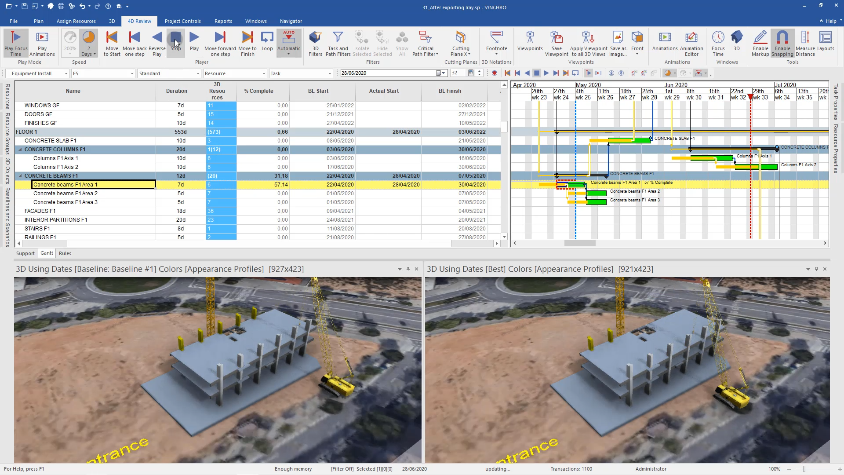Click calendar icon beside the 32 field
Screen dimensions: 844x475
[470, 73]
